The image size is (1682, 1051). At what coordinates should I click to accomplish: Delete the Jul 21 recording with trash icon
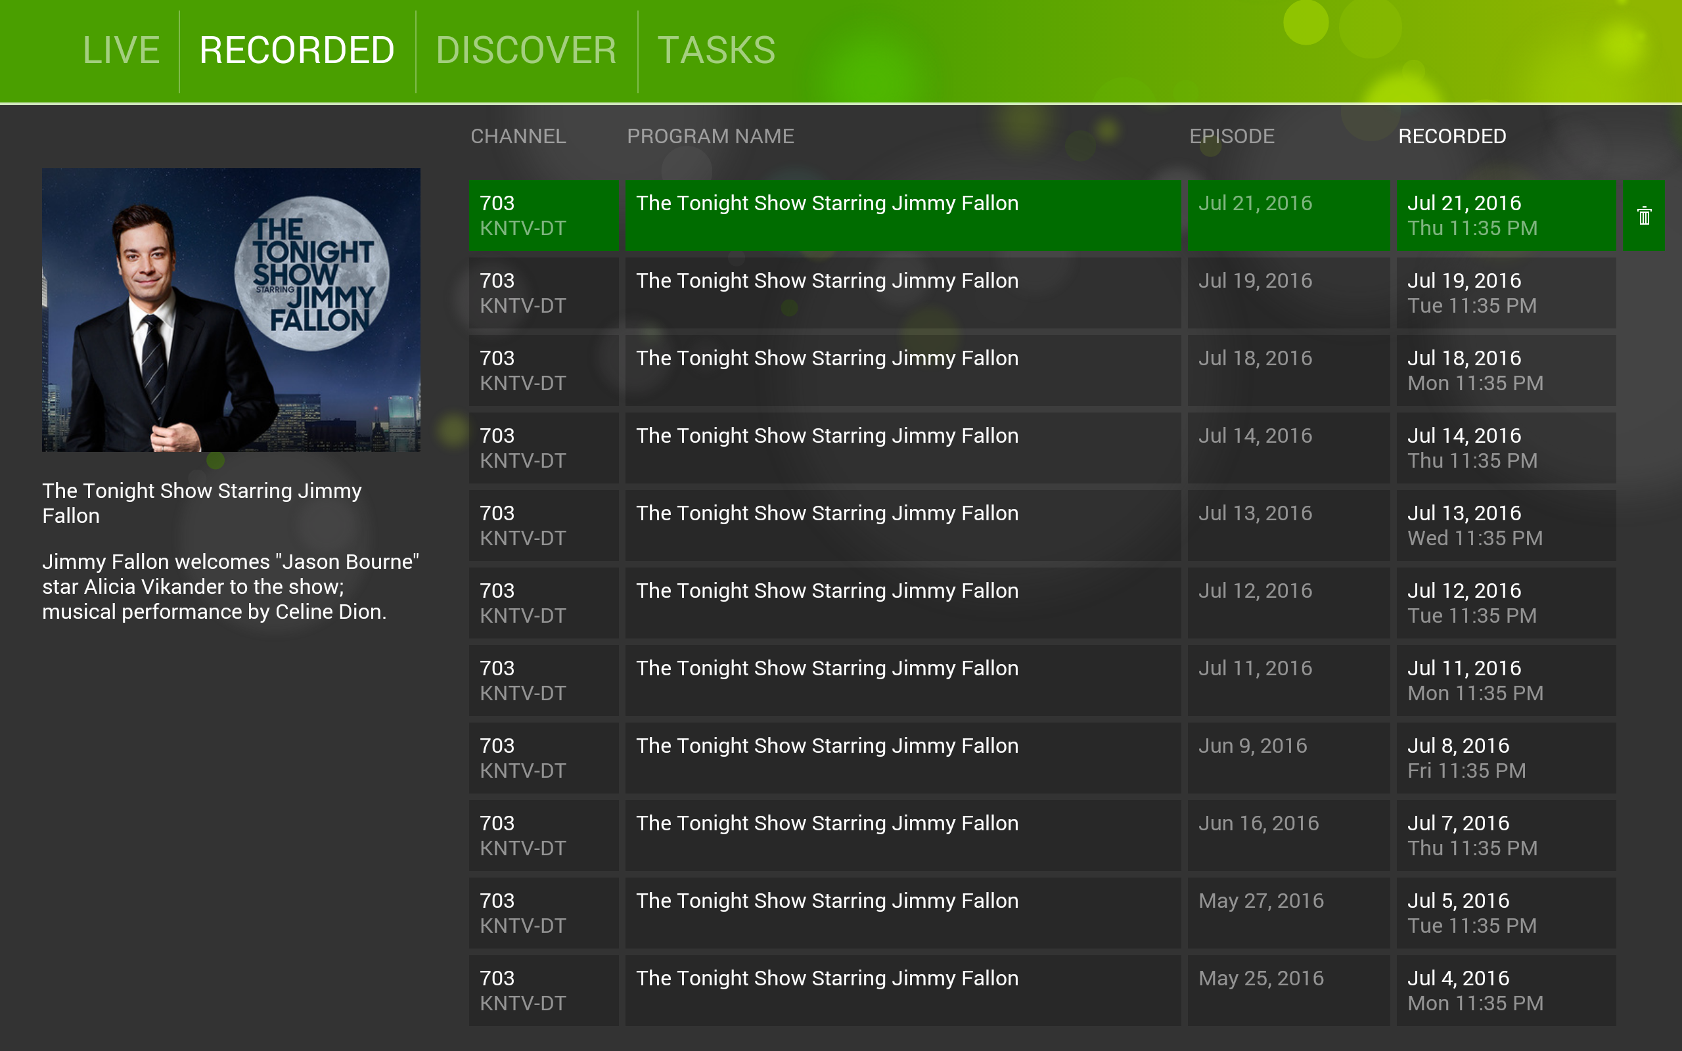click(1643, 215)
